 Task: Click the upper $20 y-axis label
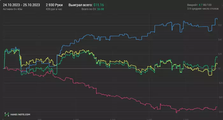tap(220, 54)
